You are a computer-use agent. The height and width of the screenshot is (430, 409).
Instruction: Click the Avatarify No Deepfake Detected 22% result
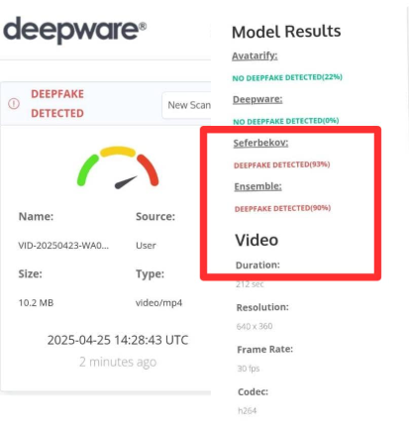(x=287, y=77)
